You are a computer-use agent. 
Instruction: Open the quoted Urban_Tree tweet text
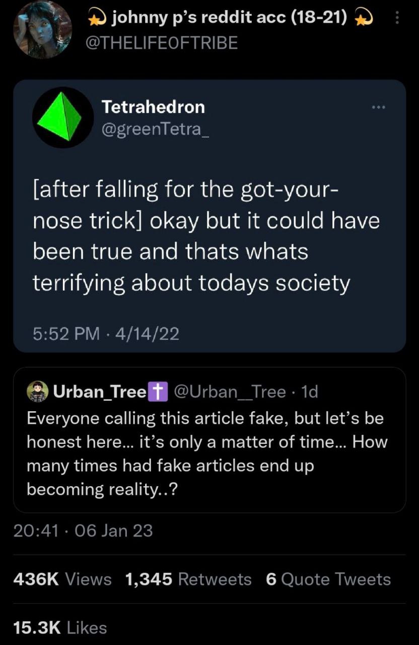(x=206, y=453)
